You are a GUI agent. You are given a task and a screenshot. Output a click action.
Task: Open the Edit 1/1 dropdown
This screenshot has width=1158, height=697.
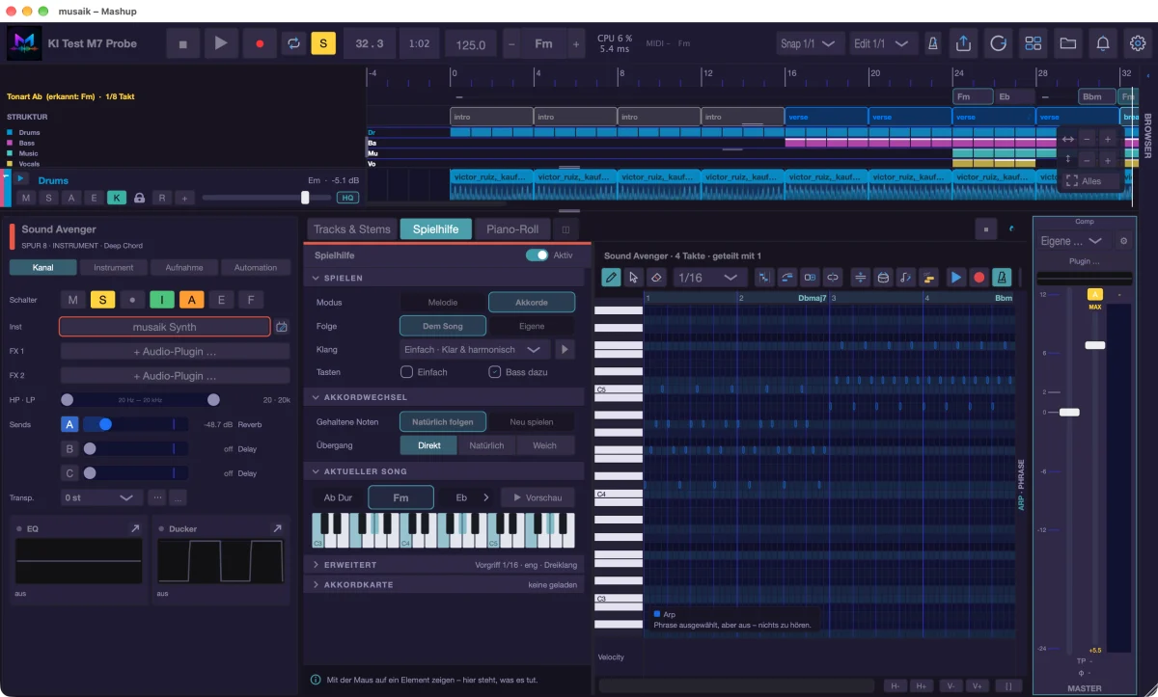tap(881, 43)
